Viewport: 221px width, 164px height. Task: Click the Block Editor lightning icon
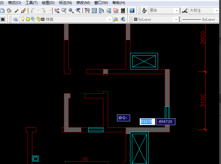pyautogui.click(x=24, y=11)
